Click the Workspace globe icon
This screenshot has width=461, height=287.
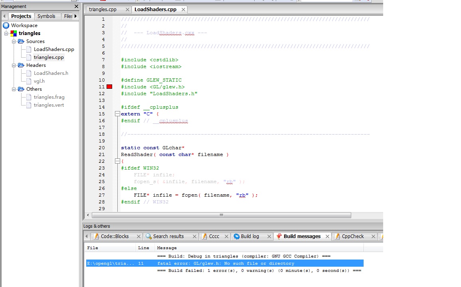pyautogui.click(x=6, y=25)
